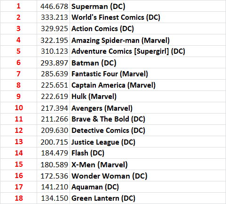Click the 310.123 value cell
Screen dimensions: 226x204
pos(53,51)
